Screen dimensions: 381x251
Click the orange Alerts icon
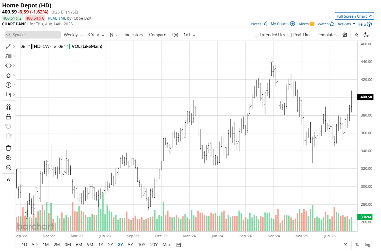312,24
